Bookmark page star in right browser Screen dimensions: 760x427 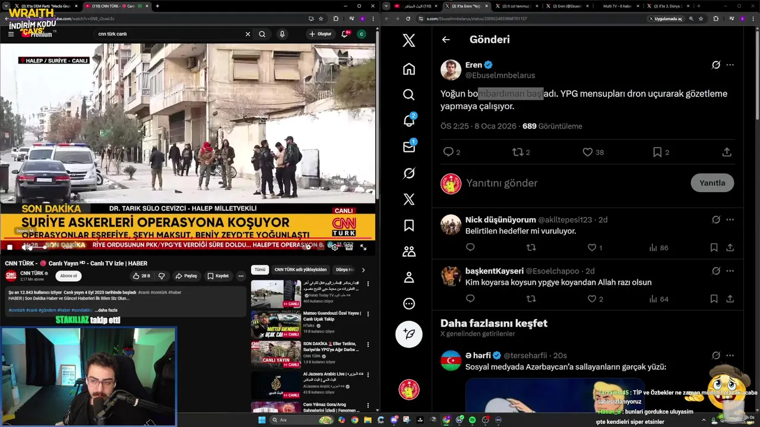[x=701, y=18]
